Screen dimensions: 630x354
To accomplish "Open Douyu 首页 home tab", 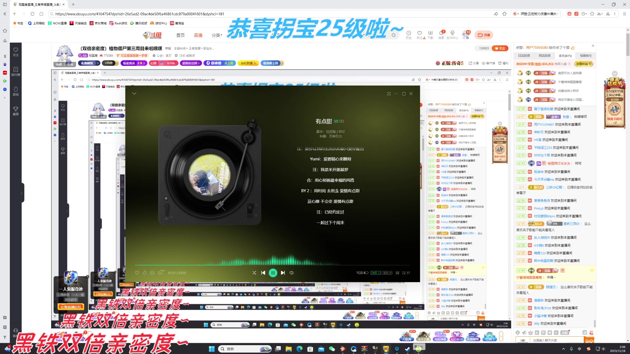I will coord(180,35).
